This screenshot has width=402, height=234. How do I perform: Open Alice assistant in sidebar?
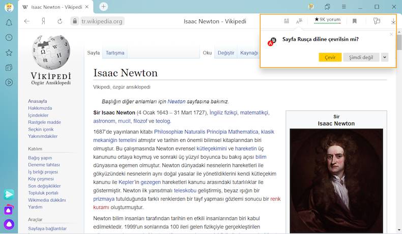point(9,224)
